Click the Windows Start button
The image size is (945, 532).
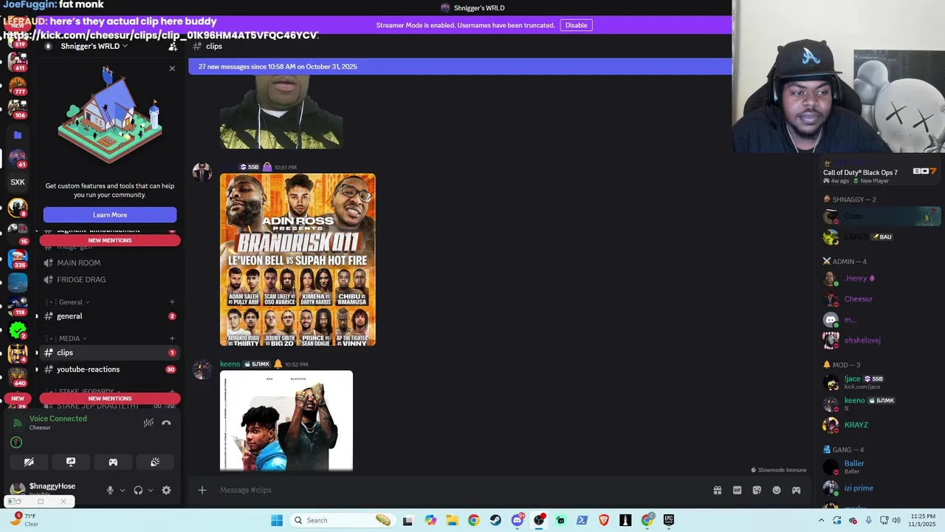(277, 520)
